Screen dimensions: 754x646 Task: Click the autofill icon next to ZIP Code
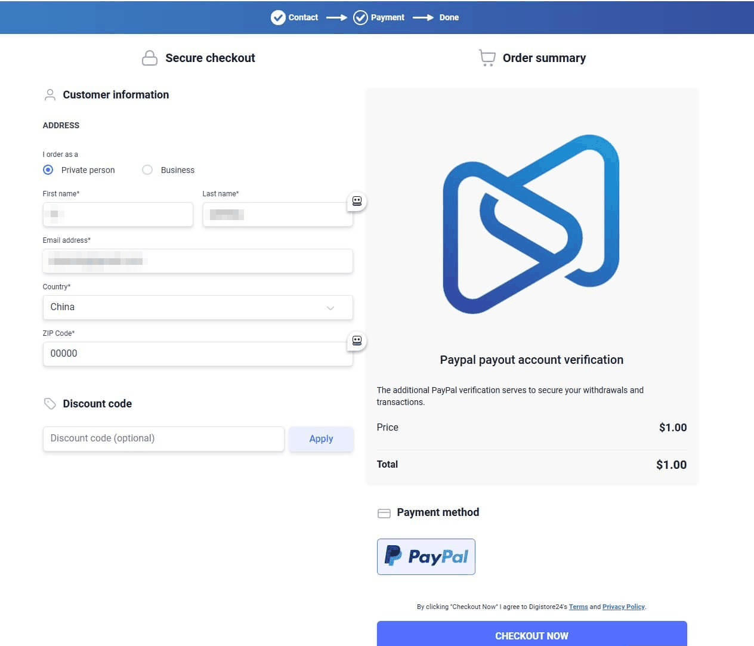tap(357, 341)
